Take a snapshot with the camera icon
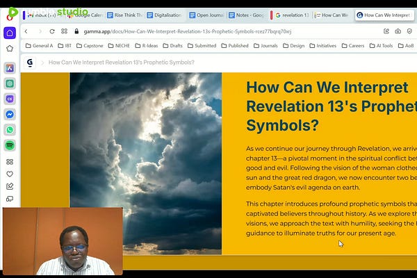Viewport: 417px width, 278px height. click(x=398, y=31)
